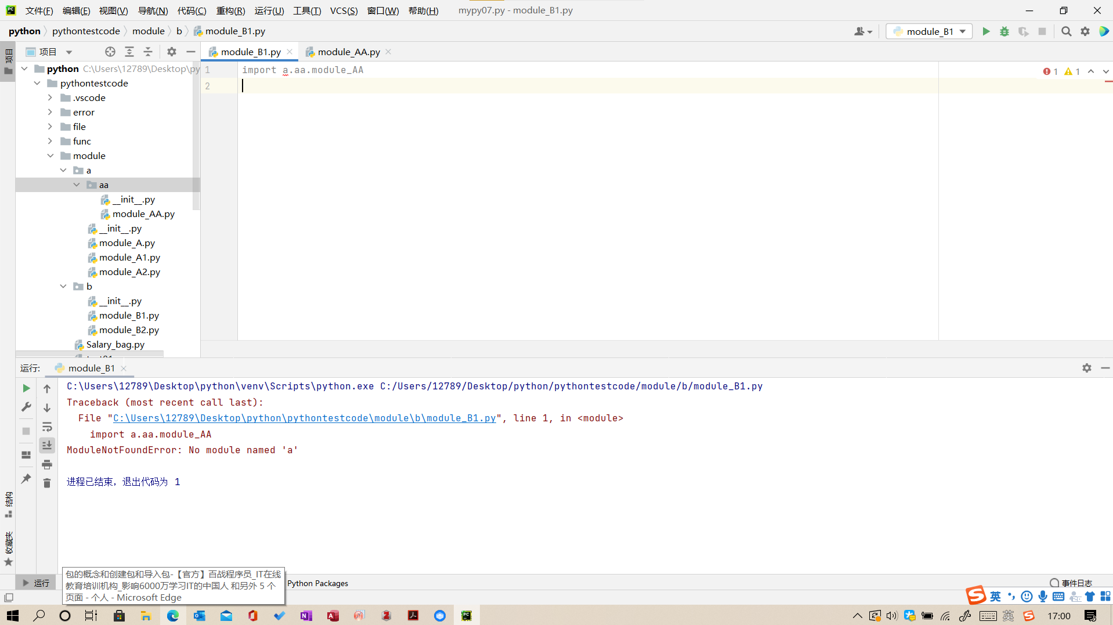Clear the console output trash icon
This screenshot has width=1113, height=625.
47,483
